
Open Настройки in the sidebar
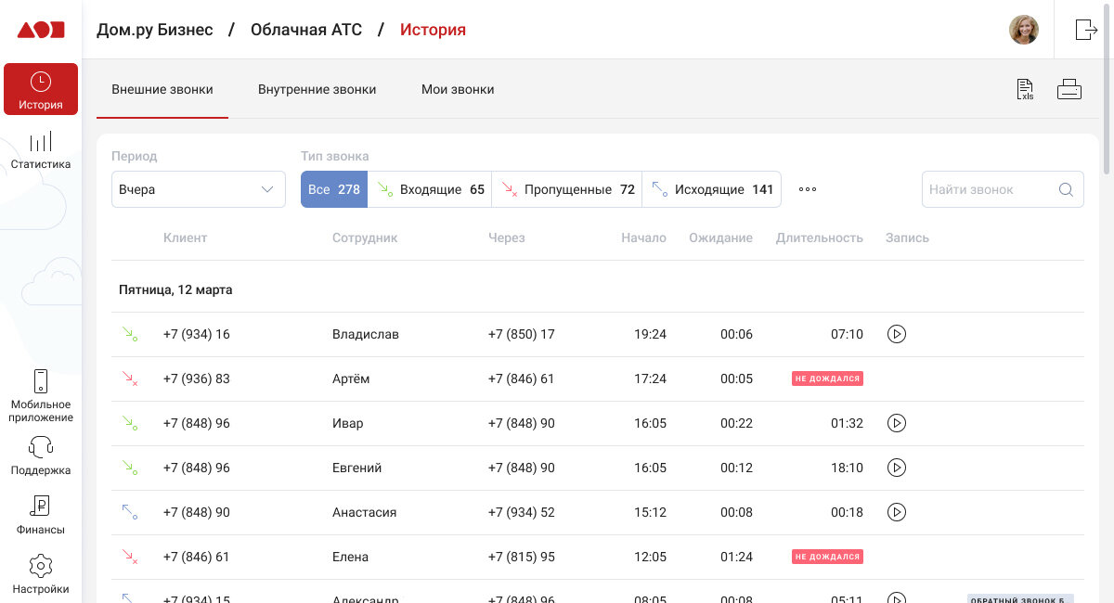click(x=41, y=574)
